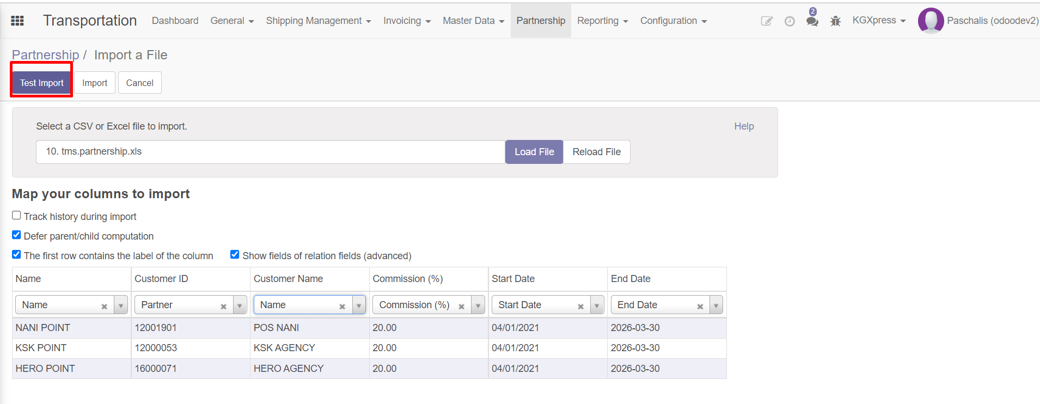The image size is (1040, 404).
Task: Select the Partnership menu item
Action: pyautogui.click(x=541, y=21)
